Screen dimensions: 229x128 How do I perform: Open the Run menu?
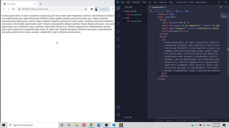[155, 2]
